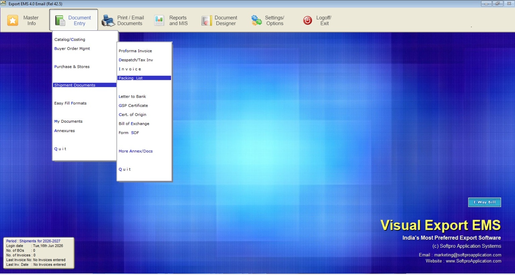Choose Logoff/ Exit label
Screen dimensions: 515x275
tap(324, 20)
